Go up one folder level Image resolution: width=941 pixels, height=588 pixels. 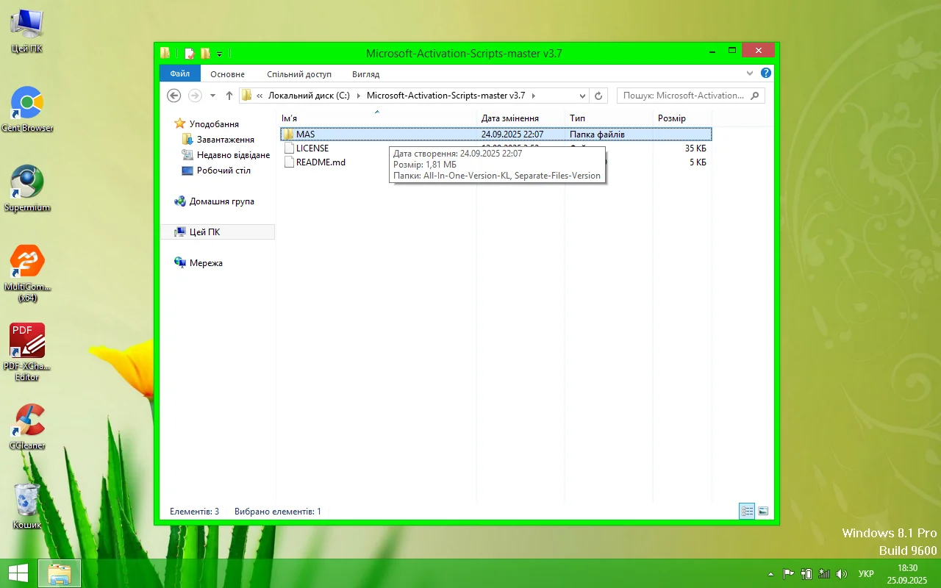tap(229, 96)
